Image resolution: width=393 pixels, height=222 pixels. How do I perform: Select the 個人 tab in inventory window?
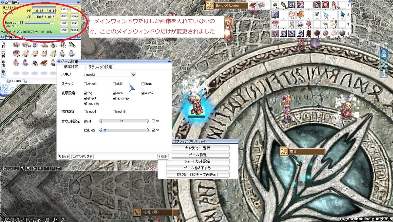pyautogui.click(x=3, y=73)
